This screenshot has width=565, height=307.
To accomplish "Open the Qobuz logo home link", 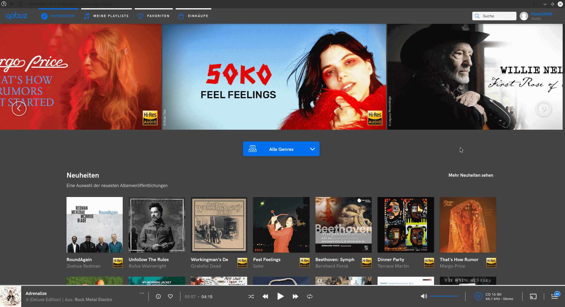I will [16, 16].
